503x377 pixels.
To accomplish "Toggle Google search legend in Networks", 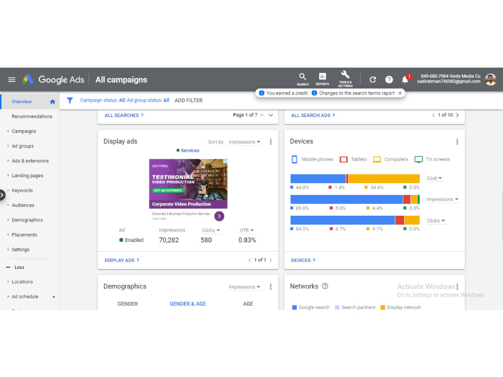I will coord(311,308).
